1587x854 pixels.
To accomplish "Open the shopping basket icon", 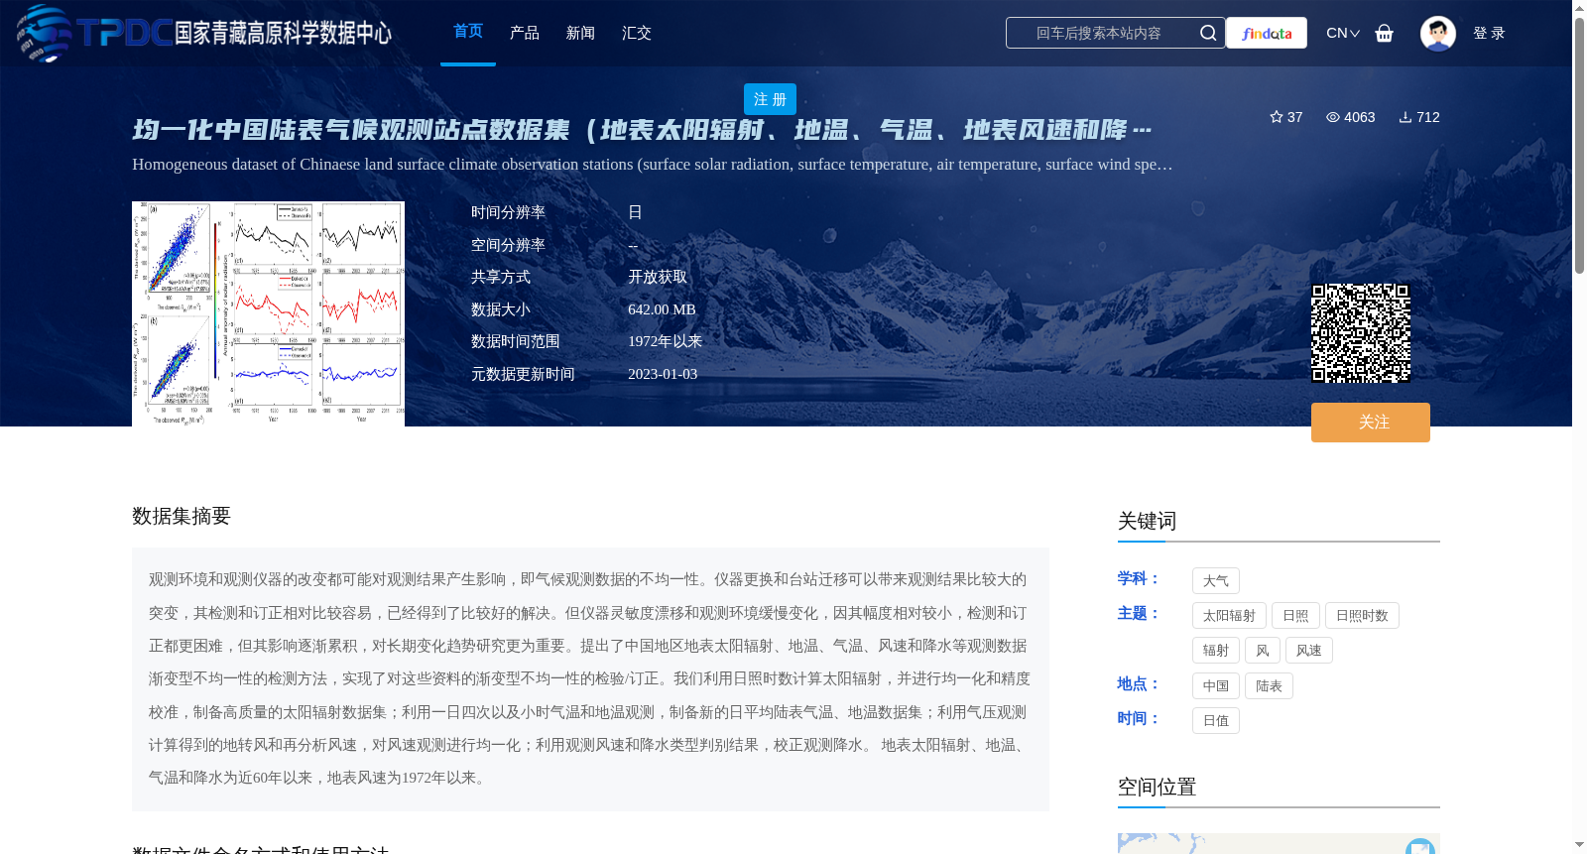I will click(1385, 33).
